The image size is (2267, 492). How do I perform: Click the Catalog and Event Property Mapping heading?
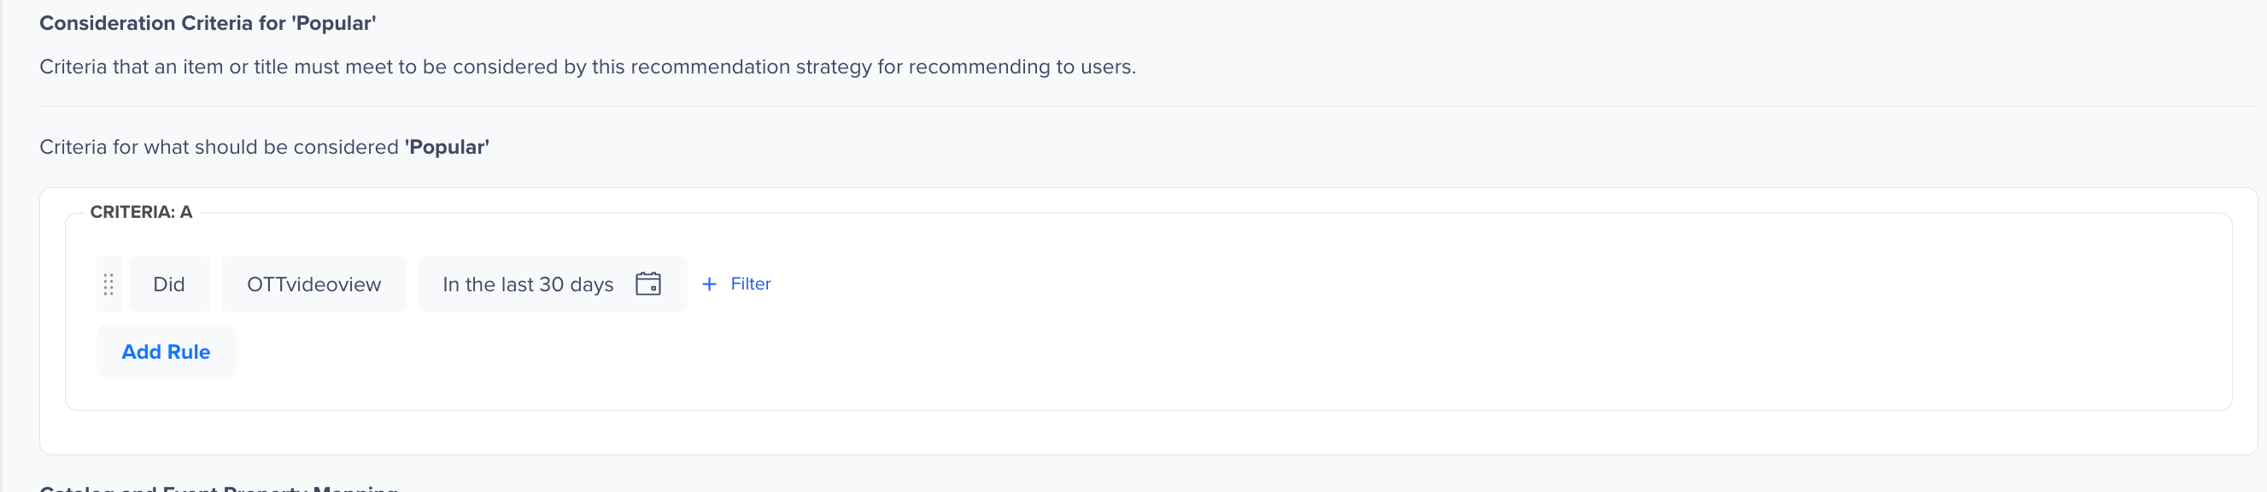pyautogui.click(x=220, y=488)
